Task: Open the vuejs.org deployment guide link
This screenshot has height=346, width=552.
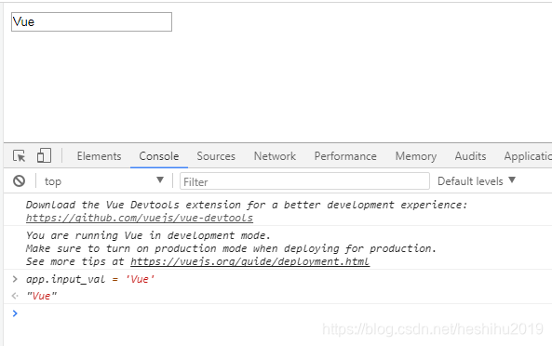Action: click(250, 262)
